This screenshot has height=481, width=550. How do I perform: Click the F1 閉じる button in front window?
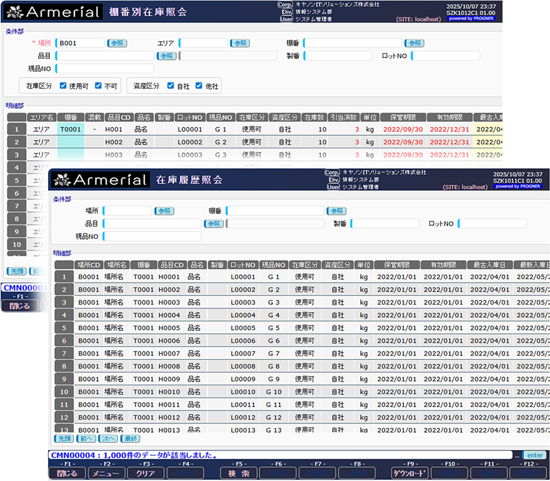(x=66, y=473)
